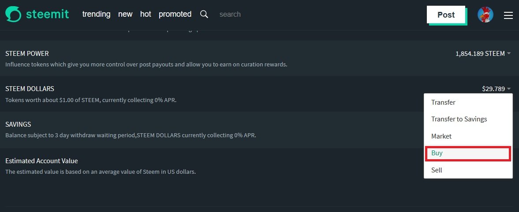Open the magnifying glass search icon

[204, 14]
